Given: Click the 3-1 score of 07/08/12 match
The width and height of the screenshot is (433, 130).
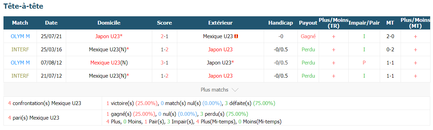Looking at the screenshot, I should [x=164, y=63].
